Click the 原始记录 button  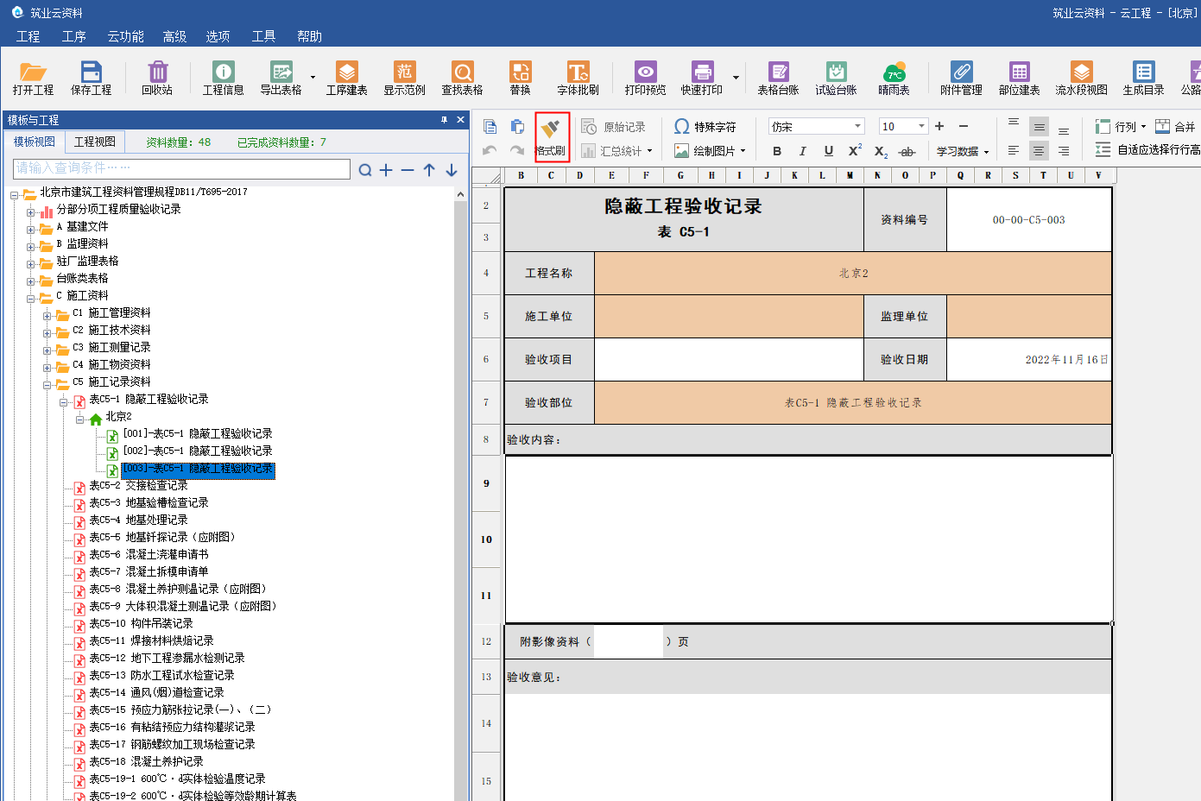click(614, 127)
